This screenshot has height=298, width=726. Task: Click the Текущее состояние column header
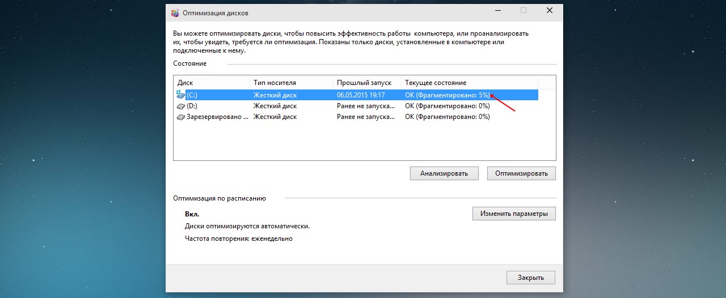click(x=436, y=83)
